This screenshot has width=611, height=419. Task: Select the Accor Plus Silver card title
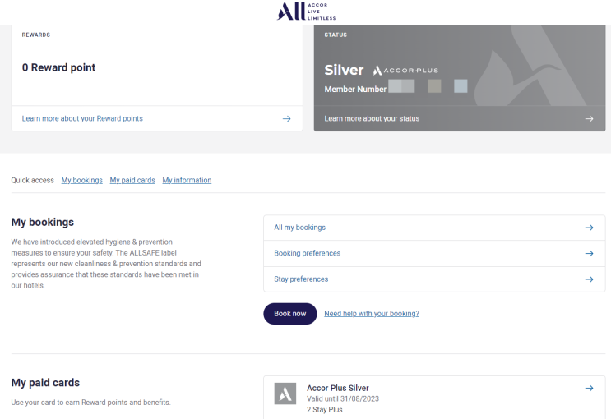[338, 388]
